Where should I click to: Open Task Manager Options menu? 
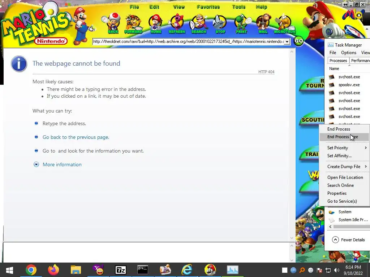pos(349,53)
